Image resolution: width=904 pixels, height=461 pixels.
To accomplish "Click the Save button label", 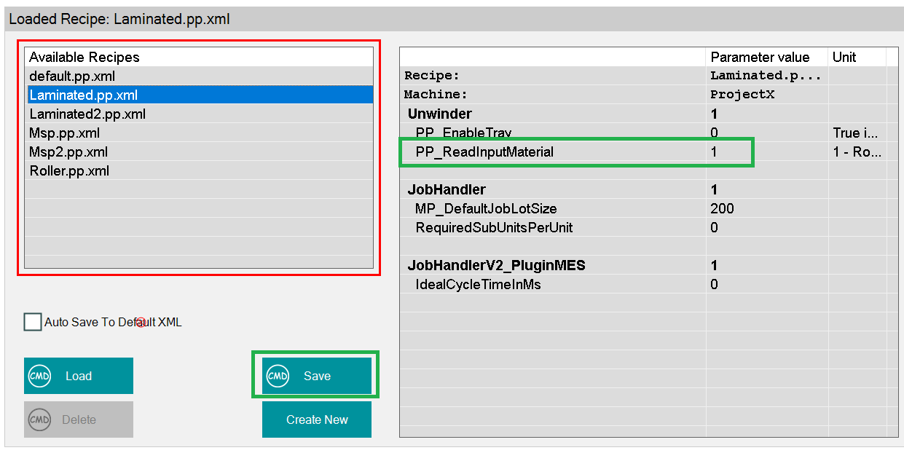I will [x=317, y=377].
